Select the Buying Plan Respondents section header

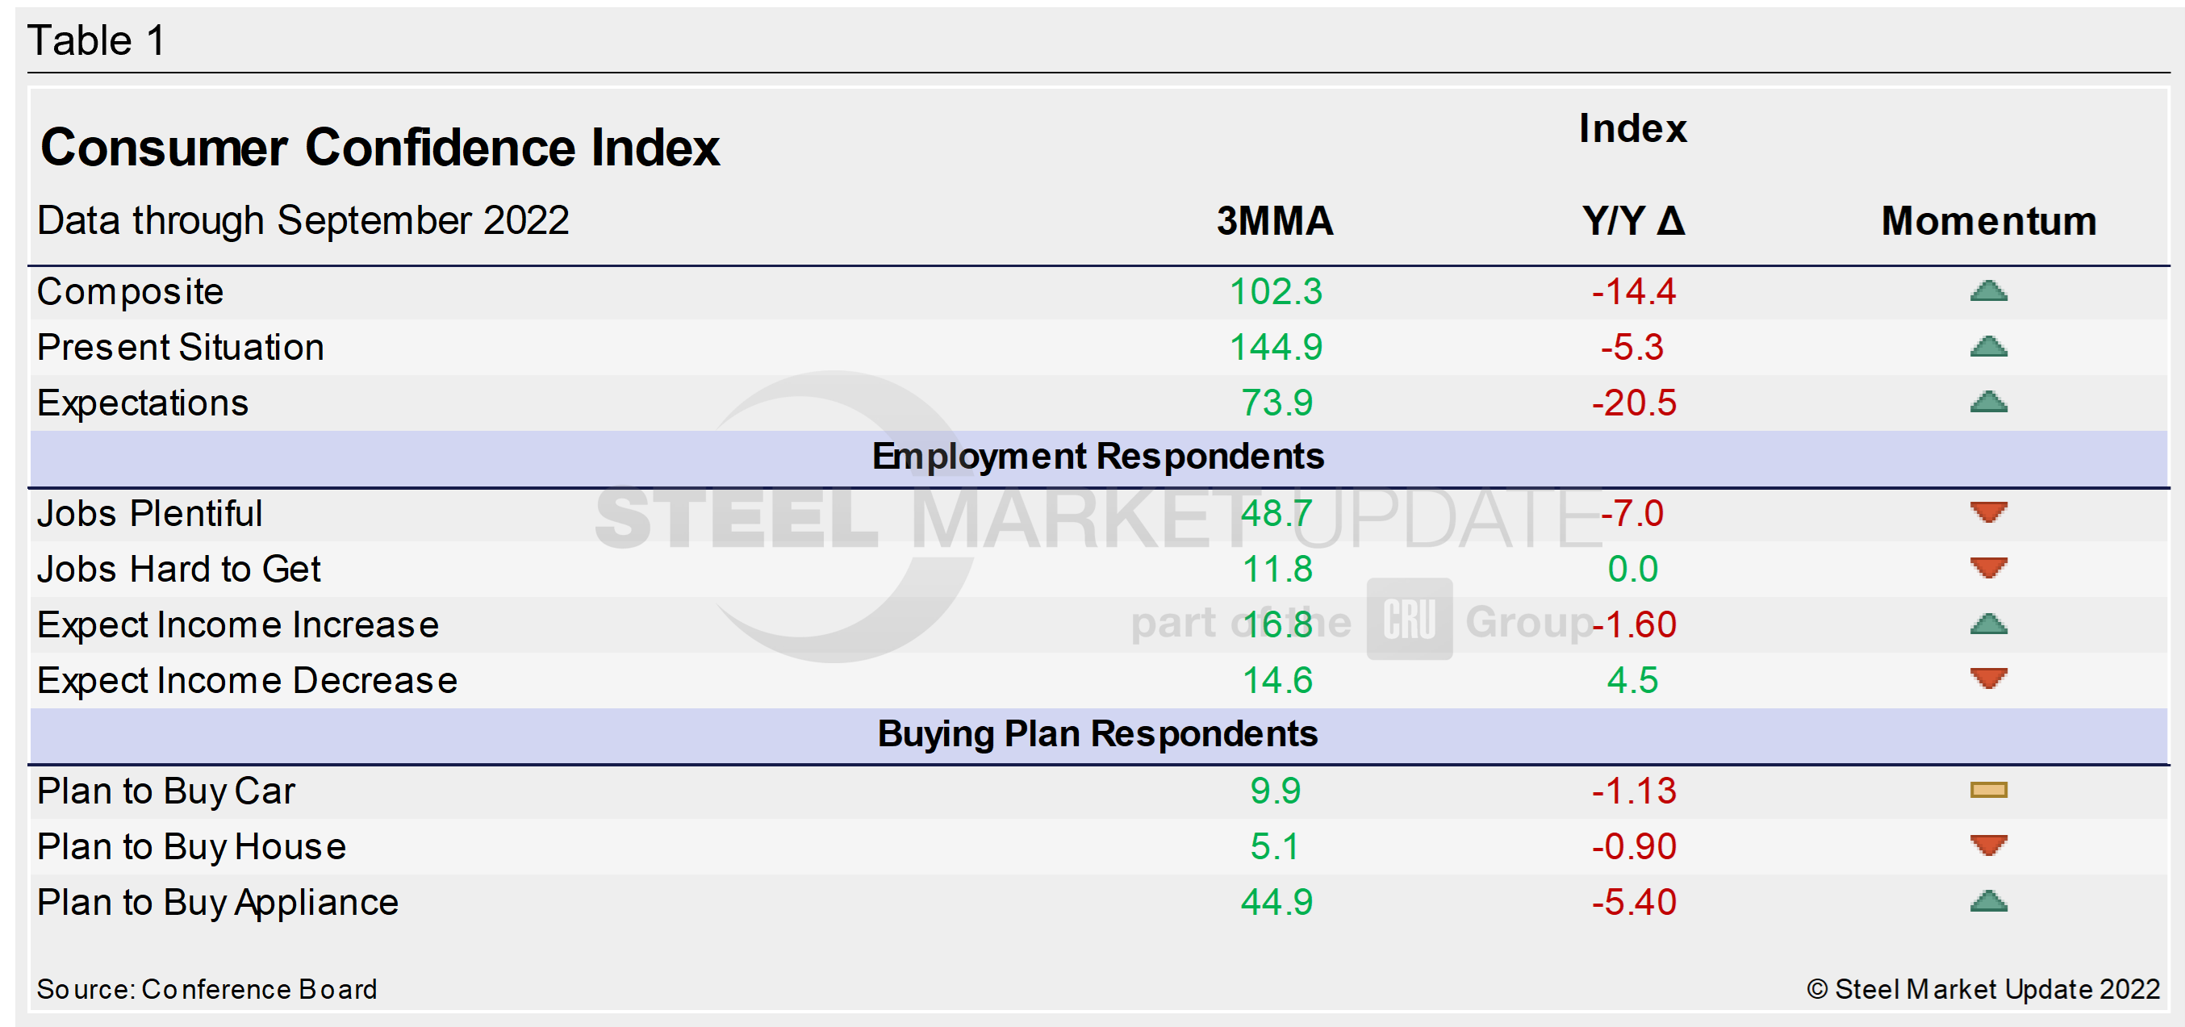(1097, 734)
